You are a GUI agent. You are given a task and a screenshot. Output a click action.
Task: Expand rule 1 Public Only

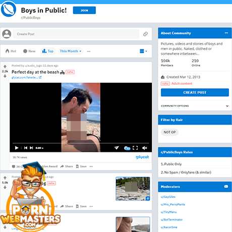[195, 164]
